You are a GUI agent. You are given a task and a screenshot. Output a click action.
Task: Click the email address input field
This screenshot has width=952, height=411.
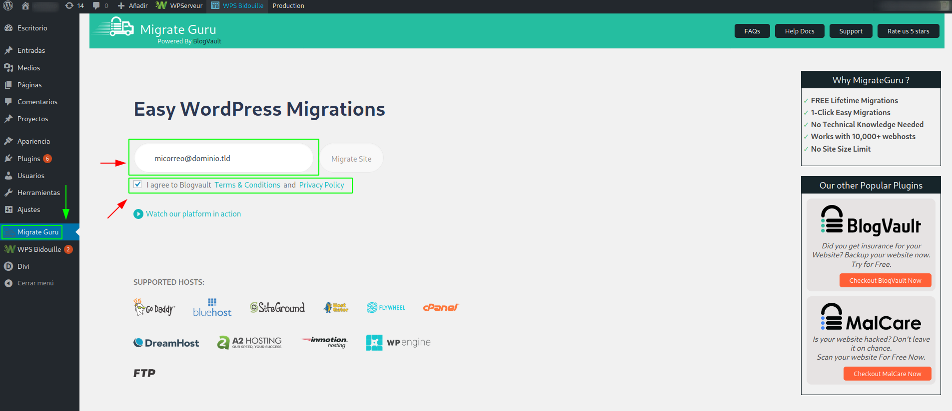pyautogui.click(x=224, y=158)
